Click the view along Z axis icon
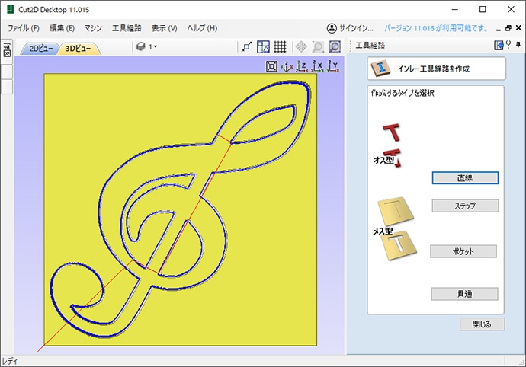The image size is (526, 367). [302, 66]
